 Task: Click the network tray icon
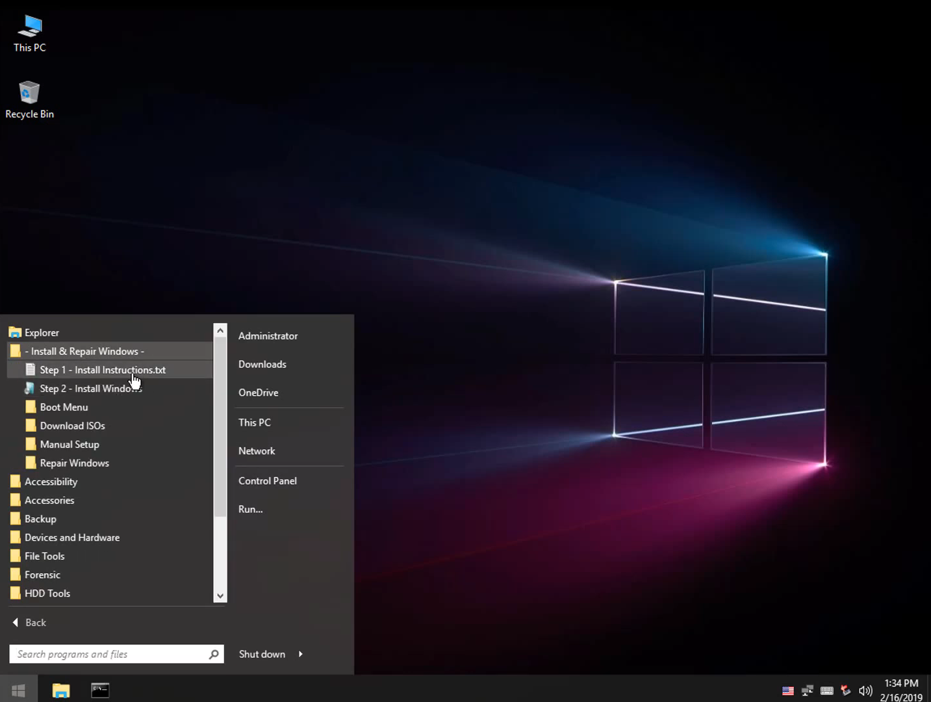[807, 690]
